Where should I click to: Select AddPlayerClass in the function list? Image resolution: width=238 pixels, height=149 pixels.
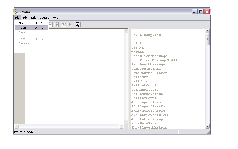tap(146, 102)
